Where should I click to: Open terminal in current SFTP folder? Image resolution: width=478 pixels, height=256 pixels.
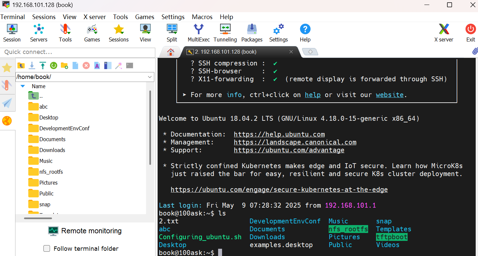click(130, 65)
